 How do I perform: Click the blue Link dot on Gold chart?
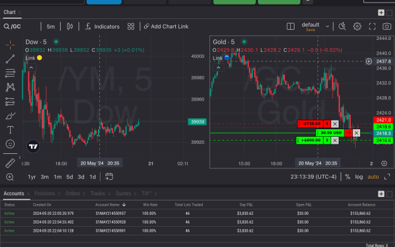tap(227, 58)
